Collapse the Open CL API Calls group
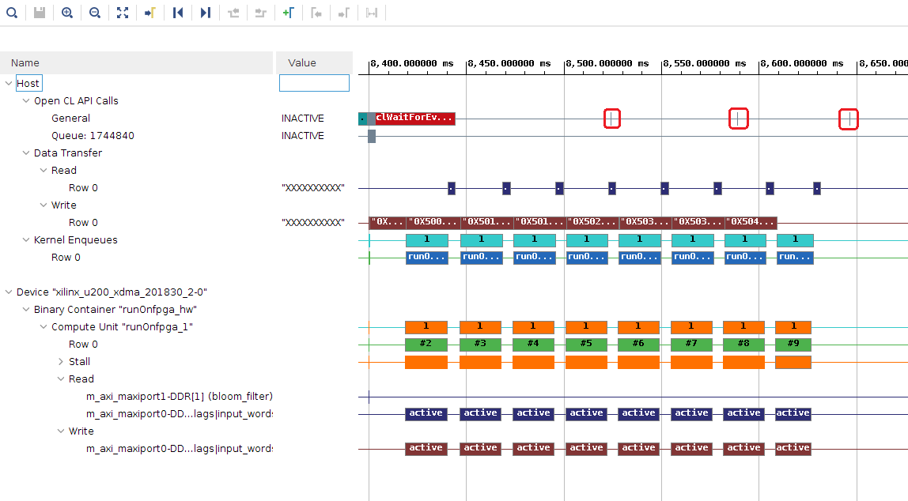 pyautogui.click(x=26, y=101)
